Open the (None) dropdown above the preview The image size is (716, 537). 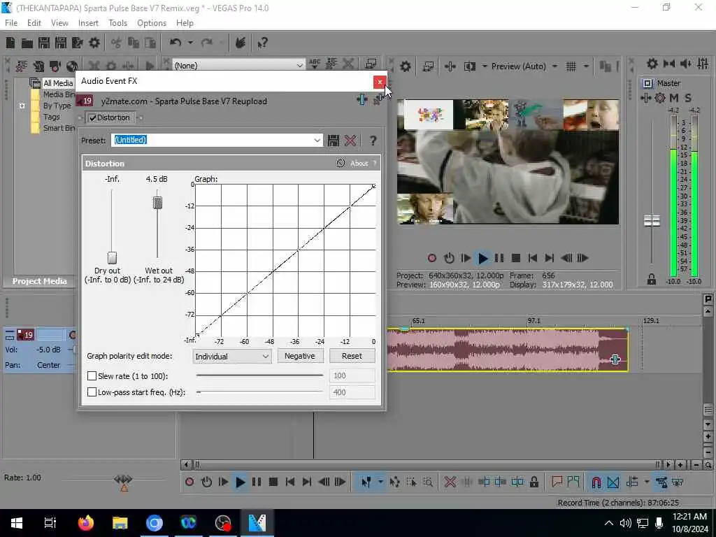coord(299,65)
